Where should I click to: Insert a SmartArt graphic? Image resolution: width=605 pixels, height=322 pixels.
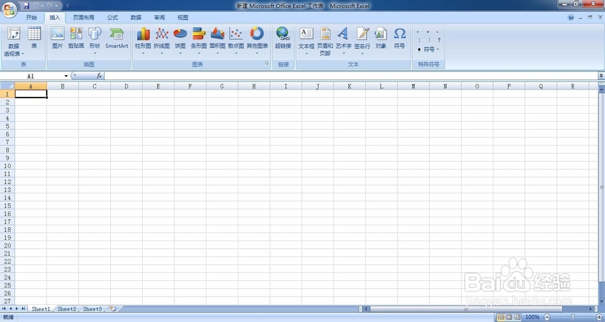(117, 38)
